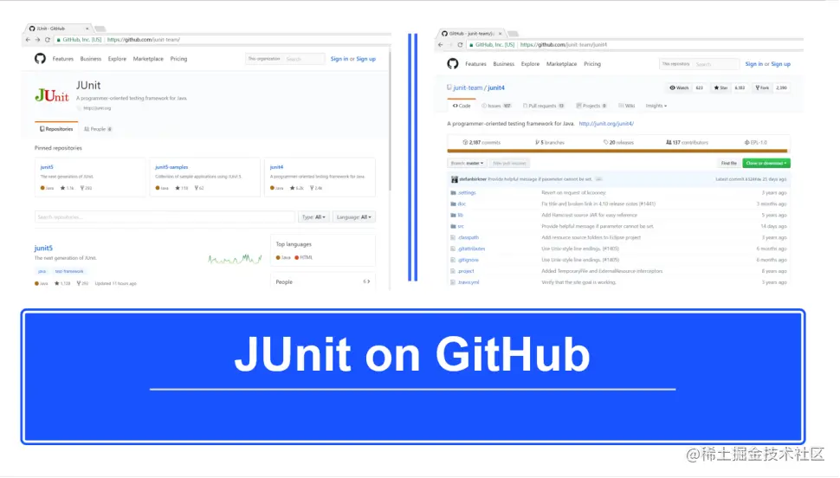
Task: Open junit5 repository in repository list
Action: point(43,249)
